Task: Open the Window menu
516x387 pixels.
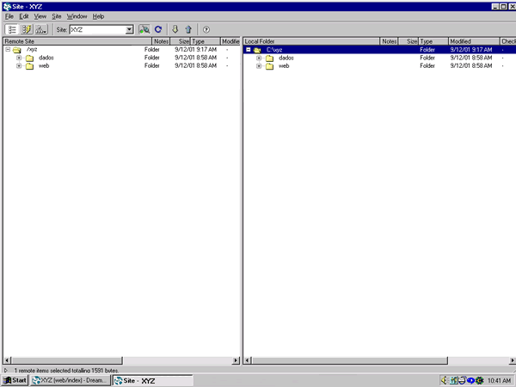Action: coord(77,16)
